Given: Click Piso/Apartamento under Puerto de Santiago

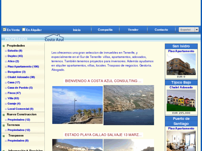Looking at the screenshot, I should (x=181, y=128).
